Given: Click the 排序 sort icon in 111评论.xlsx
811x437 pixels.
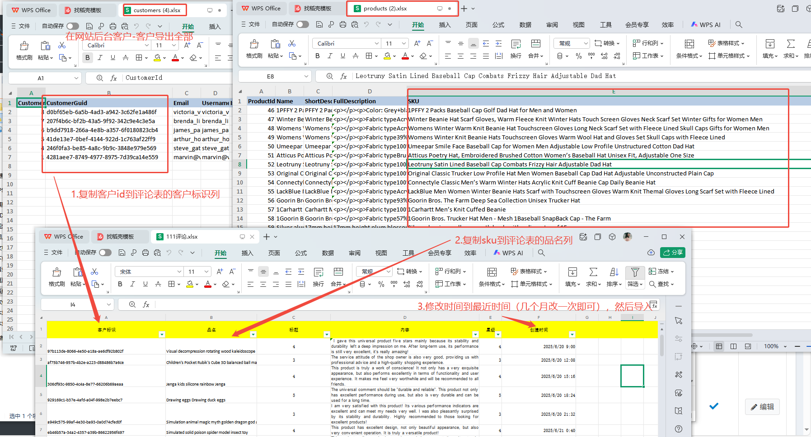Looking at the screenshot, I should (614, 272).
